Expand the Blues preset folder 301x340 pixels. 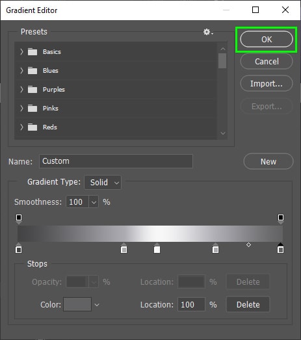pos(21,70)
